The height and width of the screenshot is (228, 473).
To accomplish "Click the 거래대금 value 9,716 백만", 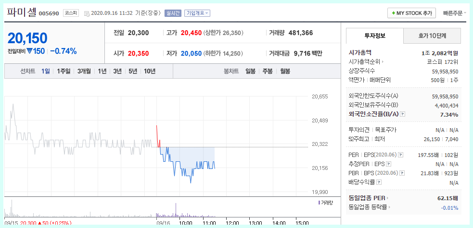I will click(308, 54).
